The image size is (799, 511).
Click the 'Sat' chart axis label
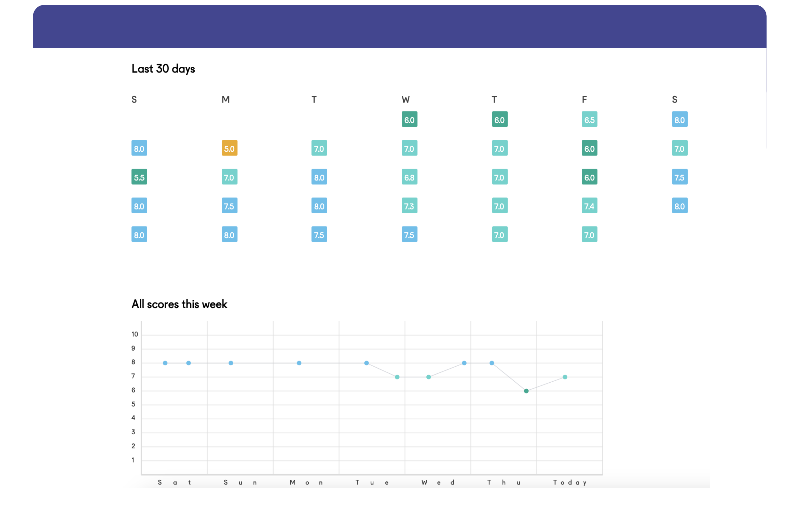click(x=174, y=482)
